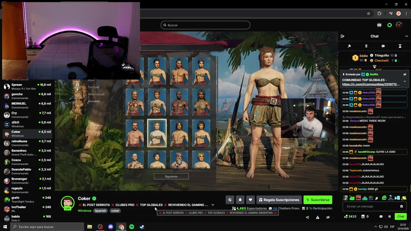The image size is (411, 231).
Task: Open the Kick green K icon in header
Action: [389, 25]
